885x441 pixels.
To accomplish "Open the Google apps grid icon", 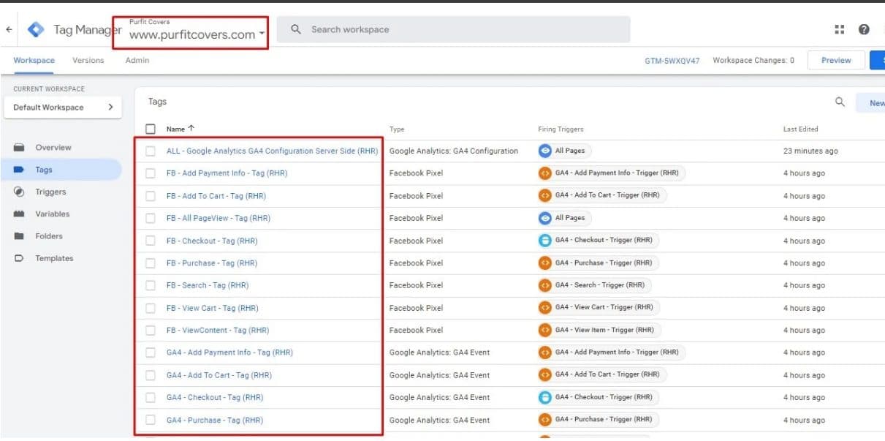I will pyautogui.click(x=839, y=29).
